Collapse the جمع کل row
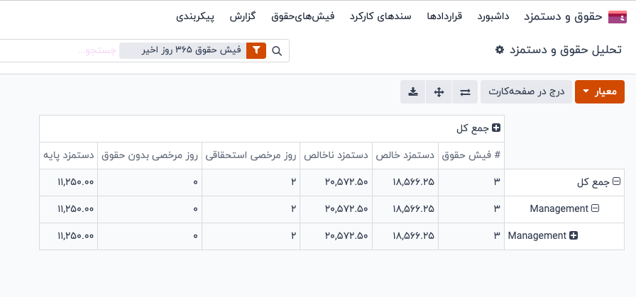The width and height of the screenshot is (636, 297). click(617, 182)
